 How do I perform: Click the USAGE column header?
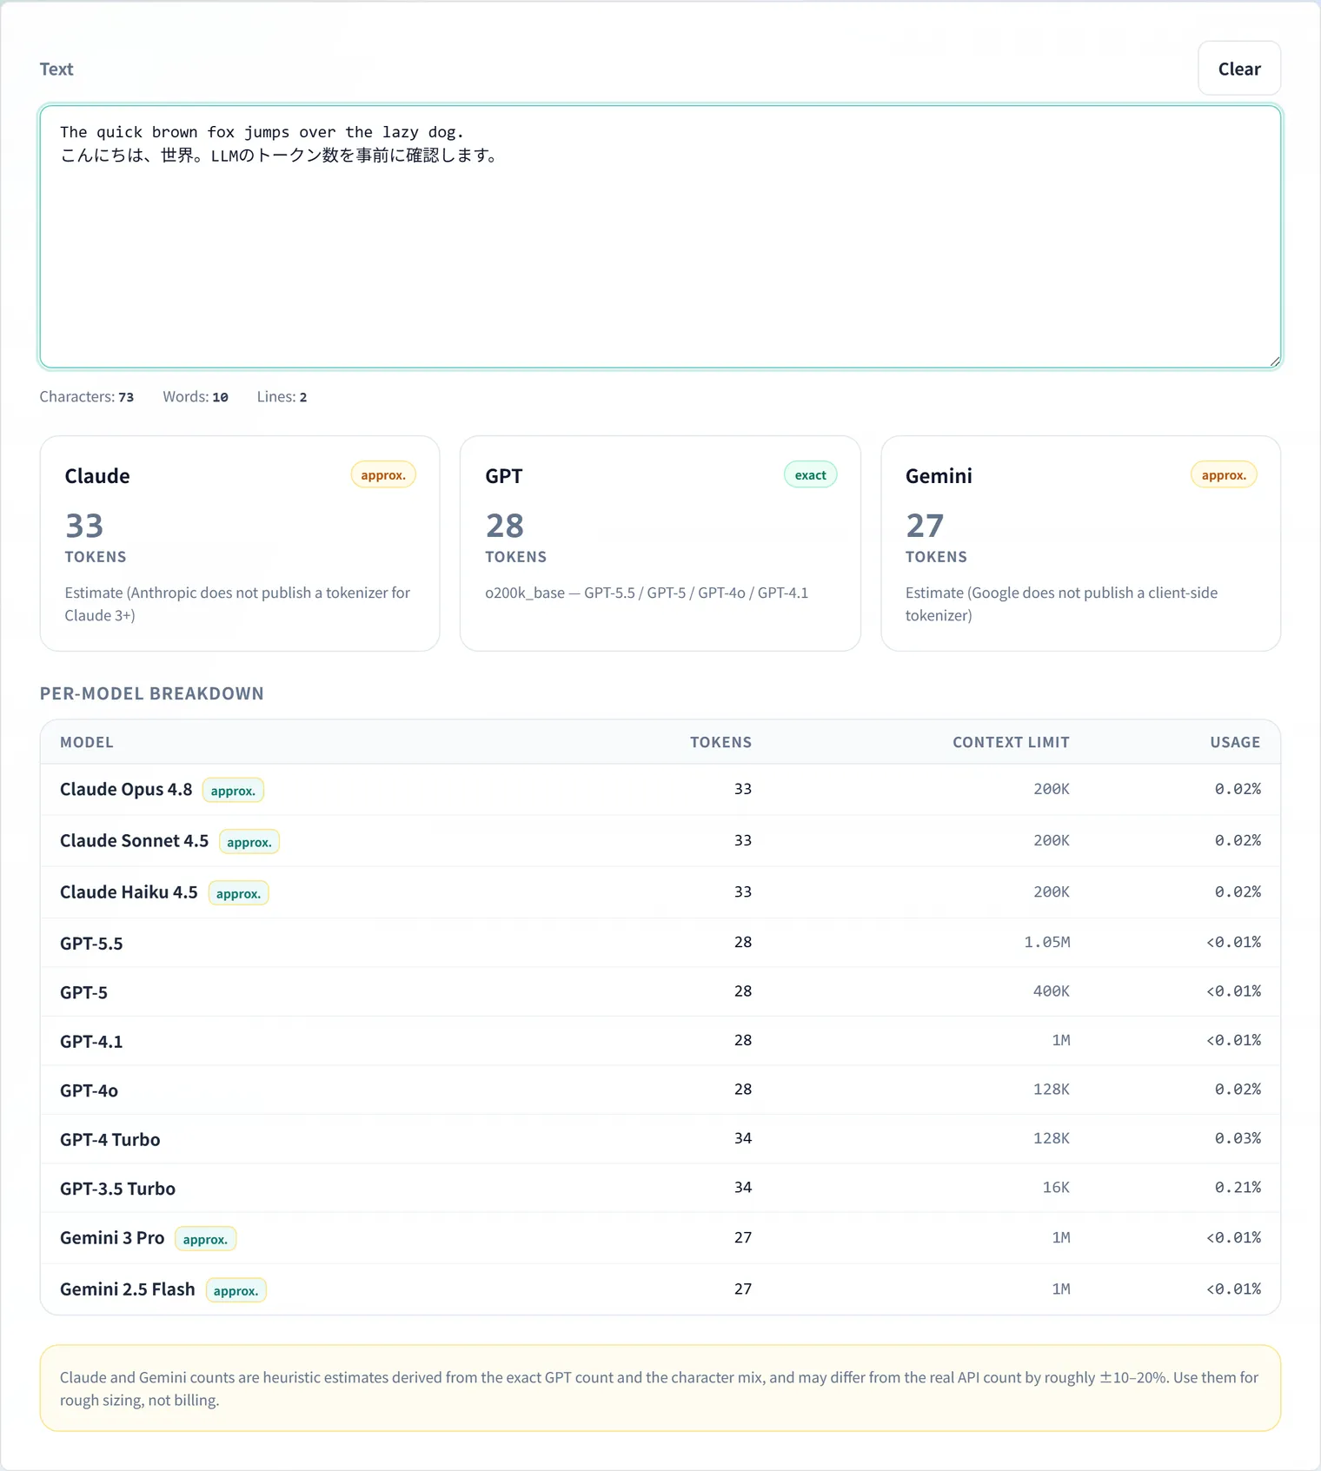coord(1235,742)
